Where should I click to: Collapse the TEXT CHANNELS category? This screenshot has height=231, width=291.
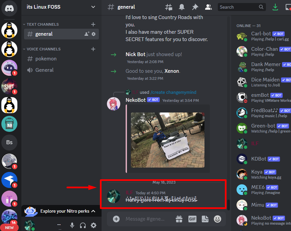[x=41, y=24]
